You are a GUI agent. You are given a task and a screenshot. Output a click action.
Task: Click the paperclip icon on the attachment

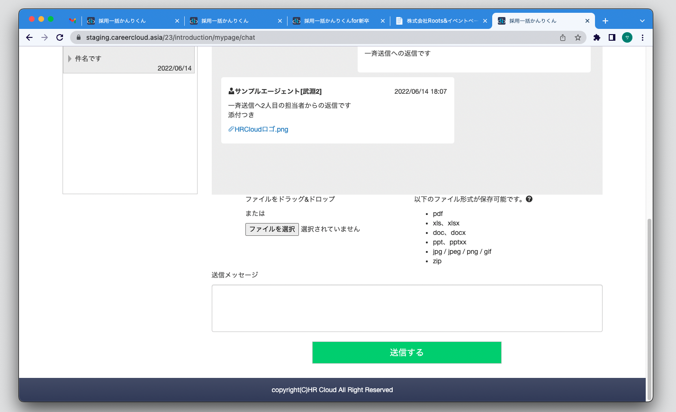(231, 129)
